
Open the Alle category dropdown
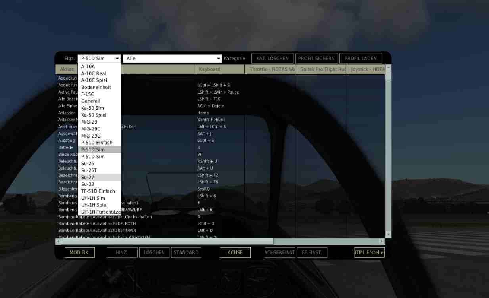(x=172, y=59)
